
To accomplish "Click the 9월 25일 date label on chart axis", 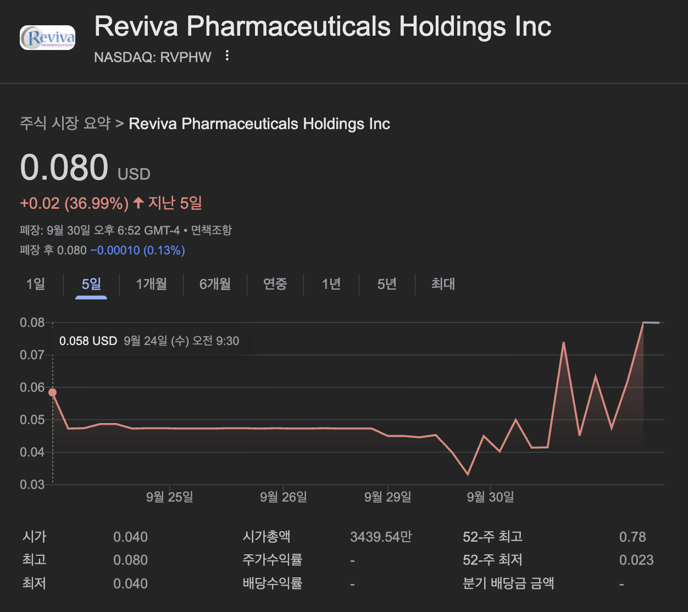I will click(x=169, y=497).
